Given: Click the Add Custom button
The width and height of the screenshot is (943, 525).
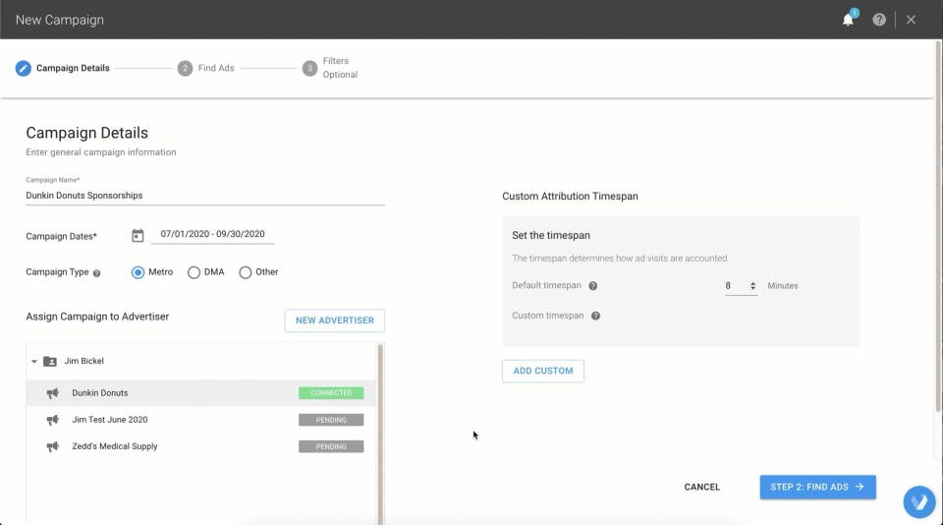Looking at the screenshot, I should 542,371.
